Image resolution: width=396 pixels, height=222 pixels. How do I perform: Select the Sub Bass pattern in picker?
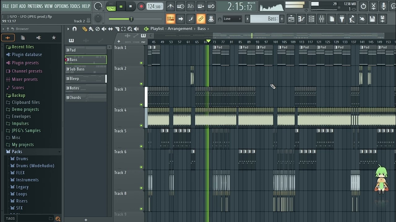point(86,69)
